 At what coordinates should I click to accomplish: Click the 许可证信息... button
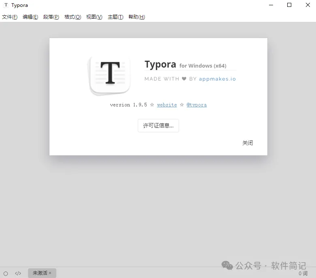(158, 125)
